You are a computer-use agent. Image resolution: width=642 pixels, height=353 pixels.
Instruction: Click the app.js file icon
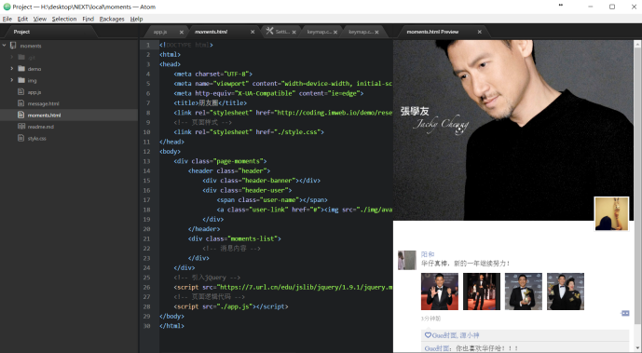pos(20,91)
